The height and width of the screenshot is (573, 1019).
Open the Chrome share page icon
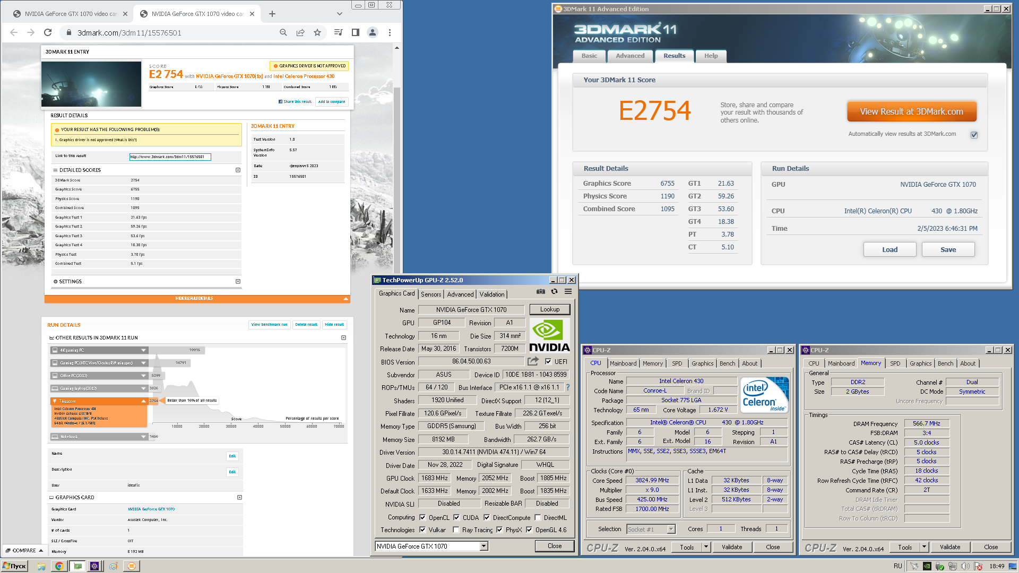click(300, 32)
